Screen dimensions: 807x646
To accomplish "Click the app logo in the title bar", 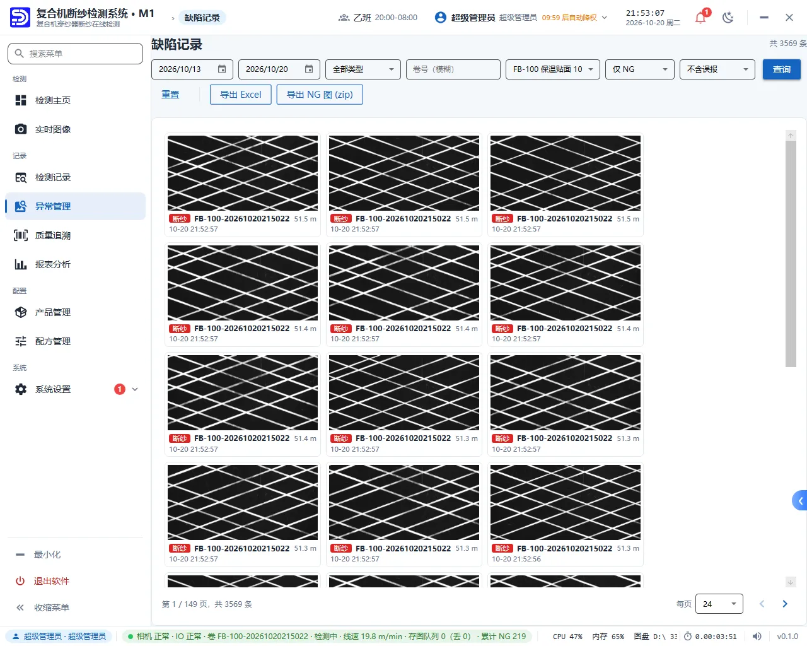I will pyautogui.click(x=20, y=18).
